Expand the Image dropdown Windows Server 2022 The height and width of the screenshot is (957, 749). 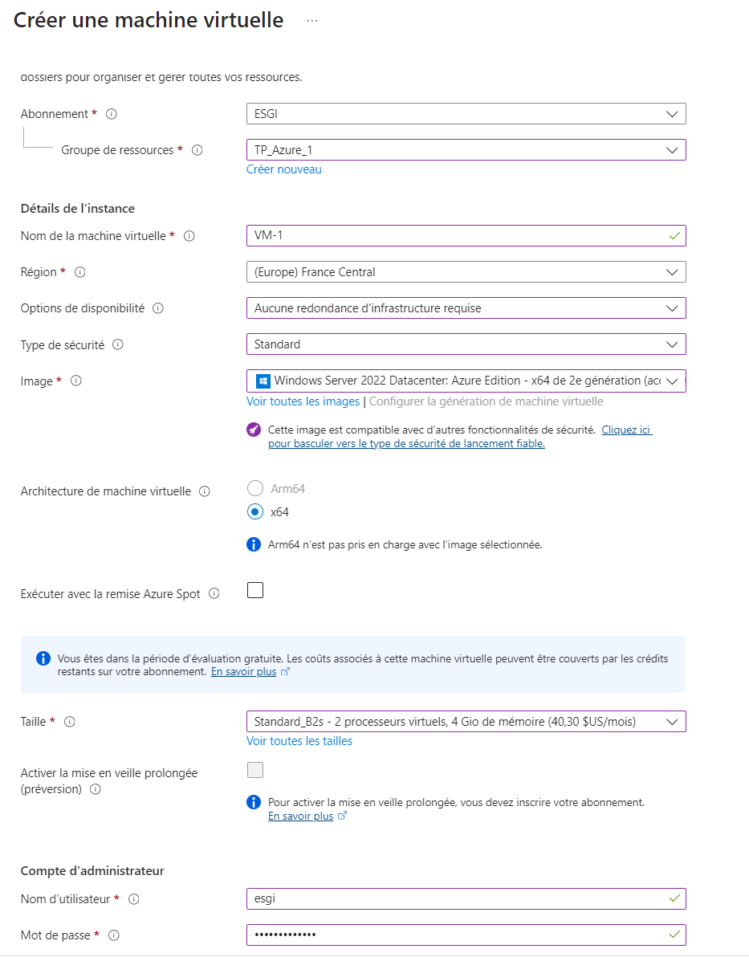click(x=466, y=381)
